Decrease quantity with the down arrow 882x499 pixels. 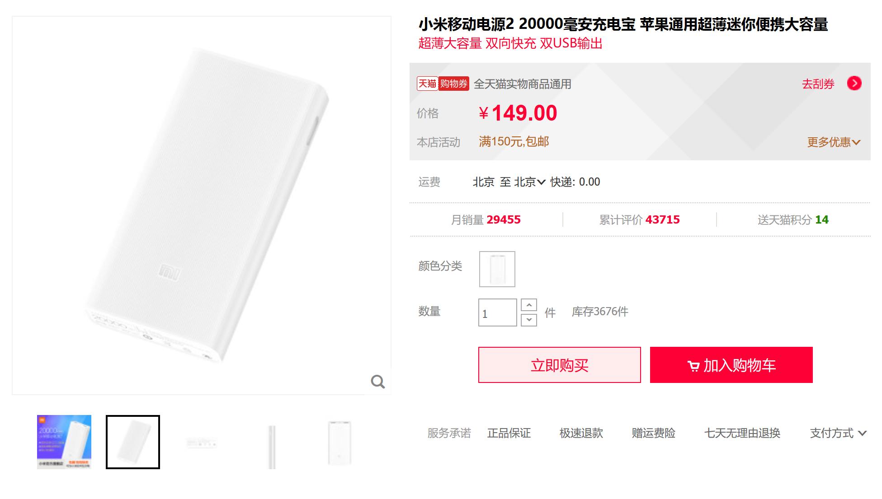click(529, 320)
